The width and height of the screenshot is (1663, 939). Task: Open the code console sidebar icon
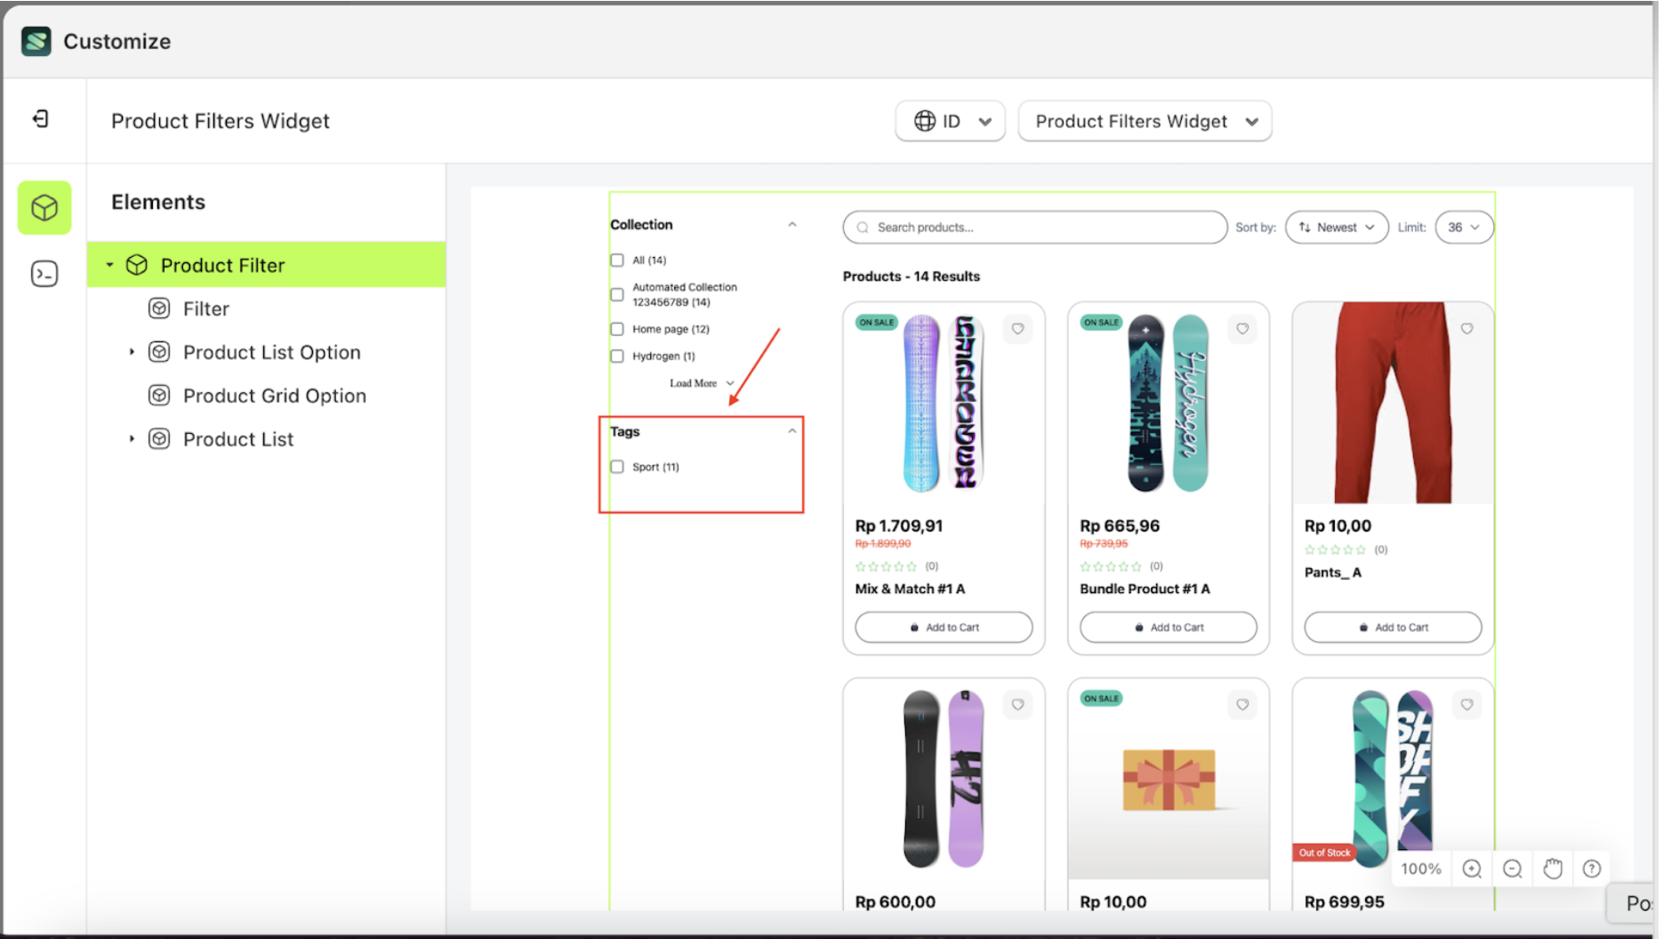click(x=44, y=274)
